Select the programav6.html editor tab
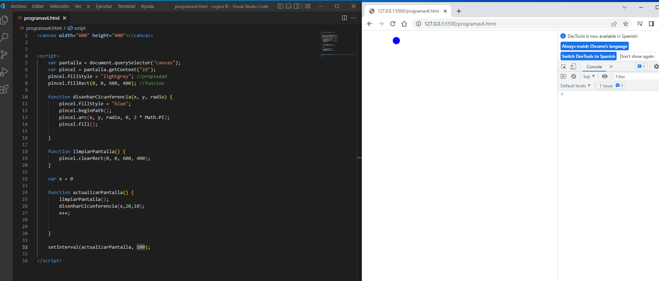This screenshot has width=659, height=281. click(41, 18)
